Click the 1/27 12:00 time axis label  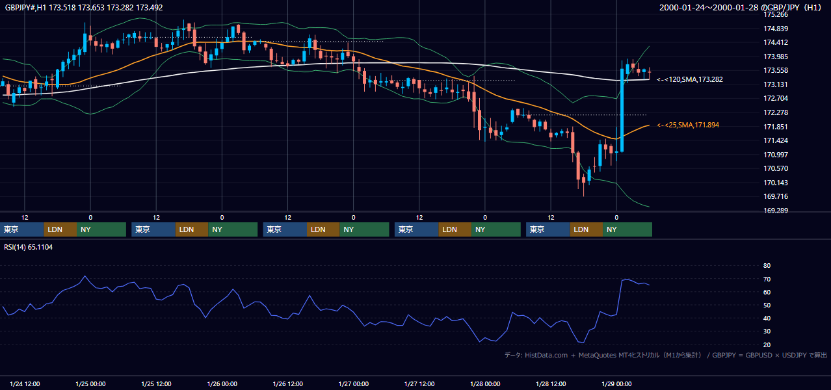(x=419, y=384)
